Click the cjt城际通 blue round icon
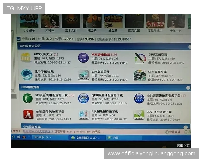The image size is (202, 162). (83, 99)
